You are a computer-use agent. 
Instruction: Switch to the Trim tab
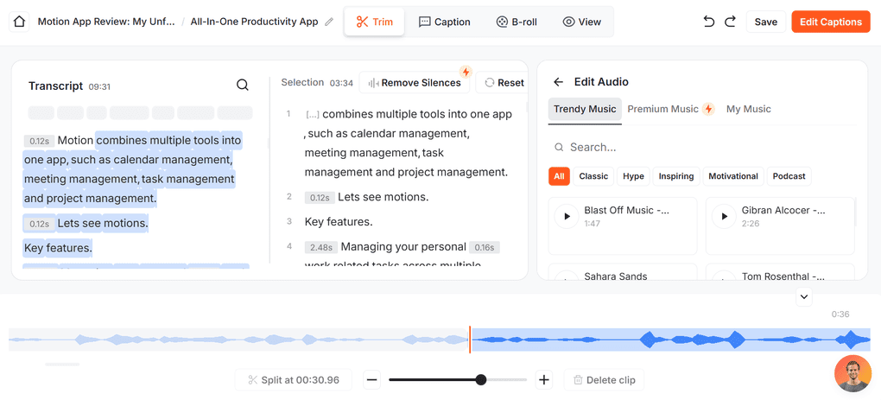click(x=374, y=22)
